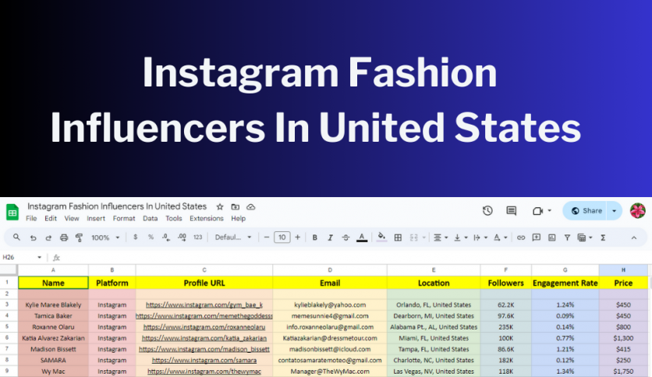
Task: Toggle bold formatting
Action: pyautogui.click(x=315, y=238)
